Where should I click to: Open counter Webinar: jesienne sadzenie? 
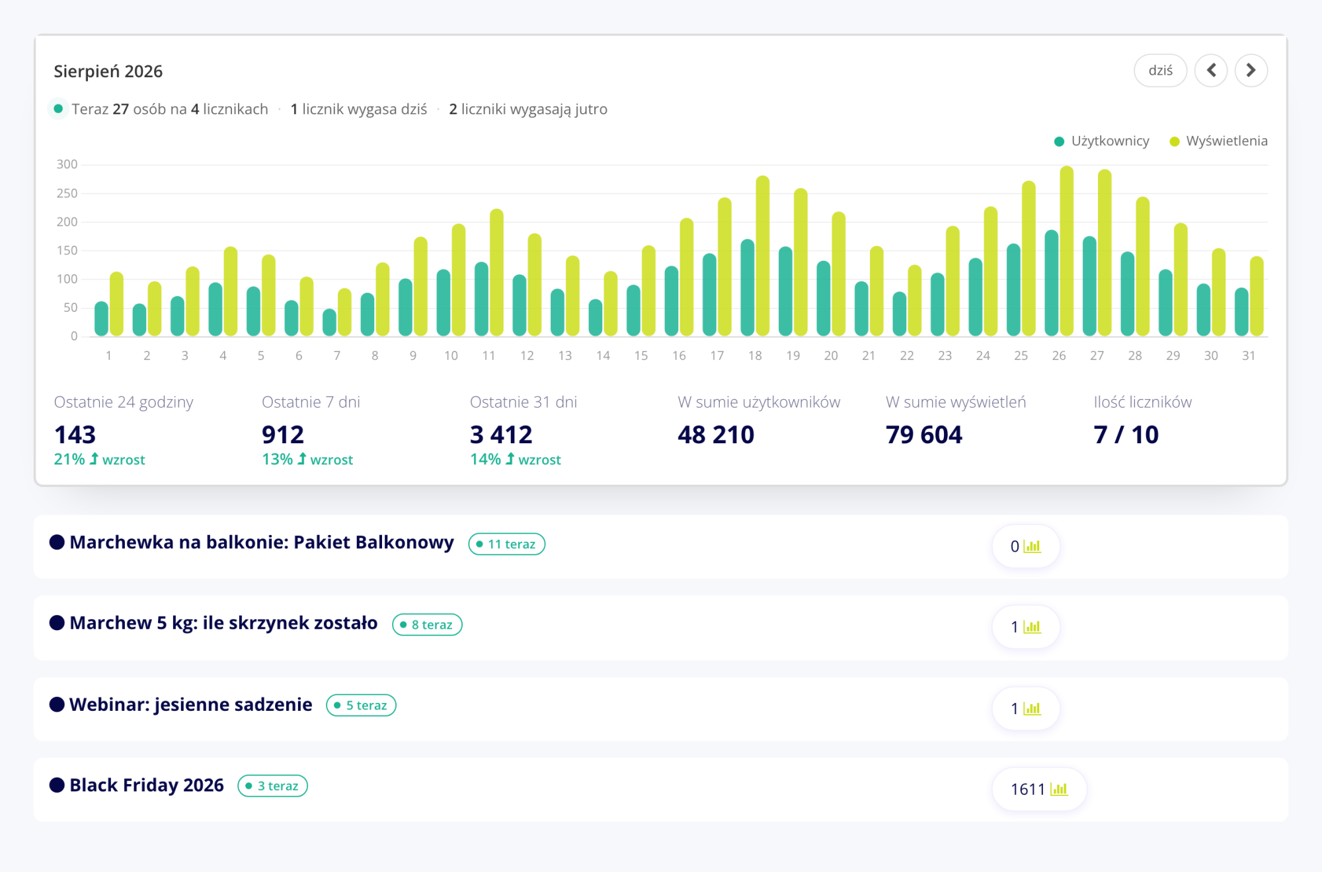190,705
